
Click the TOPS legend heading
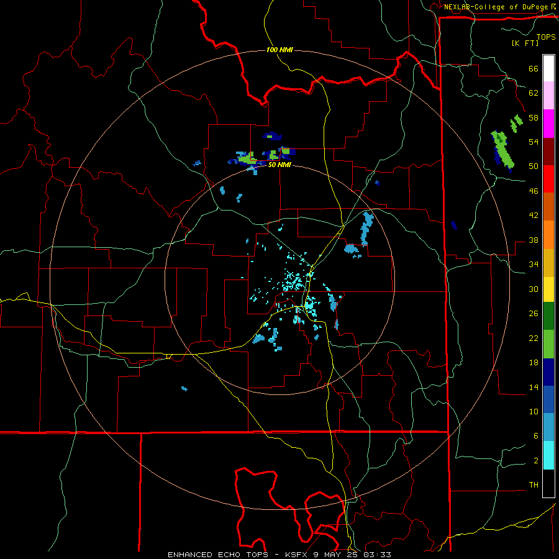point(546,37)
